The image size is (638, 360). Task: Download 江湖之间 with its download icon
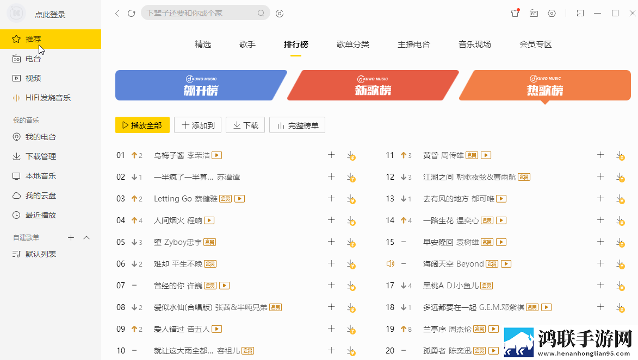click(x=621, y=178)
